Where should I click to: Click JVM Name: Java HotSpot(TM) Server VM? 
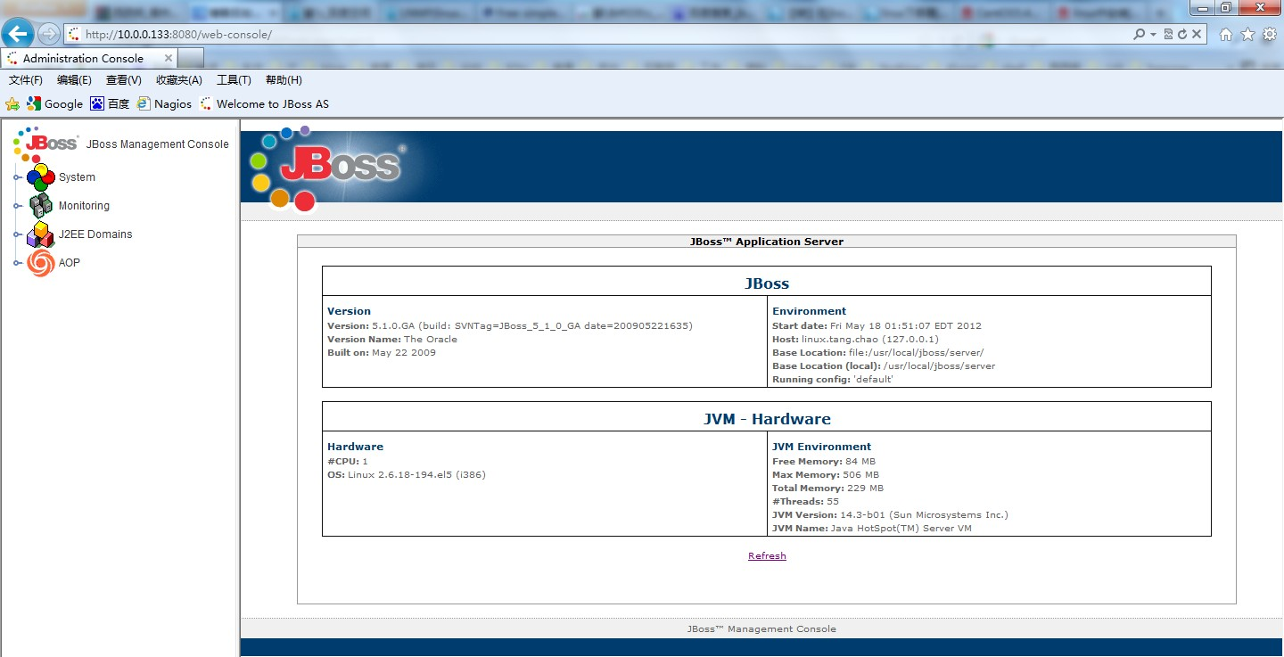coord(872,528)
